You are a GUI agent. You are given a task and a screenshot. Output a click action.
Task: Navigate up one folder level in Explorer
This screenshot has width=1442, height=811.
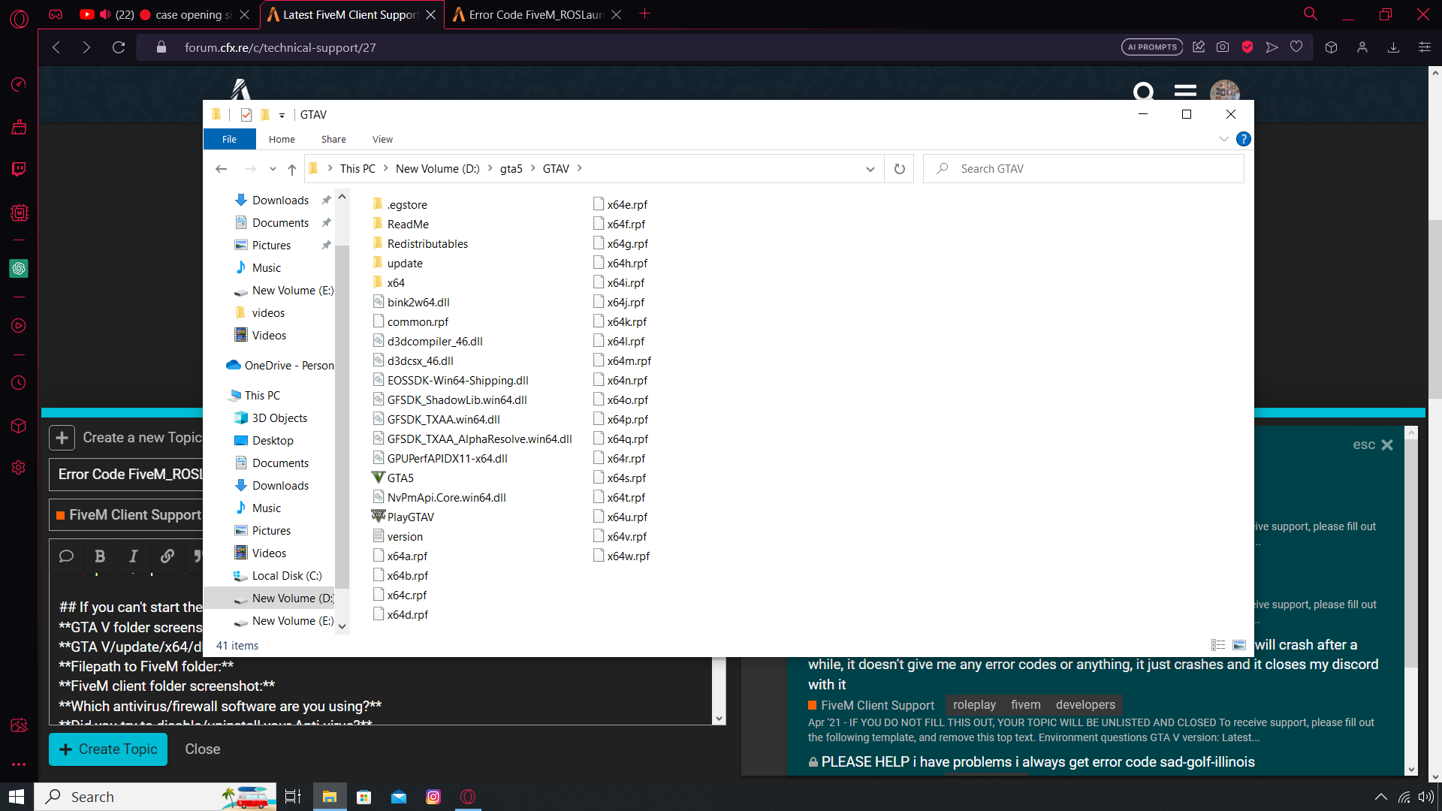tap(292, 169)
